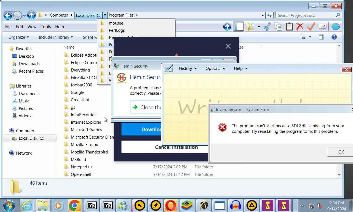The height and width of the screenshot is (212, 353).
Task: Expand the arrow after Computer breadcrumb
Action: (x=72, y=15)
